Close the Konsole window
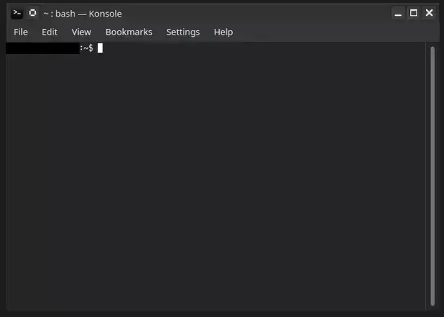Screen dimensions: 444x317 coord(430,13)
